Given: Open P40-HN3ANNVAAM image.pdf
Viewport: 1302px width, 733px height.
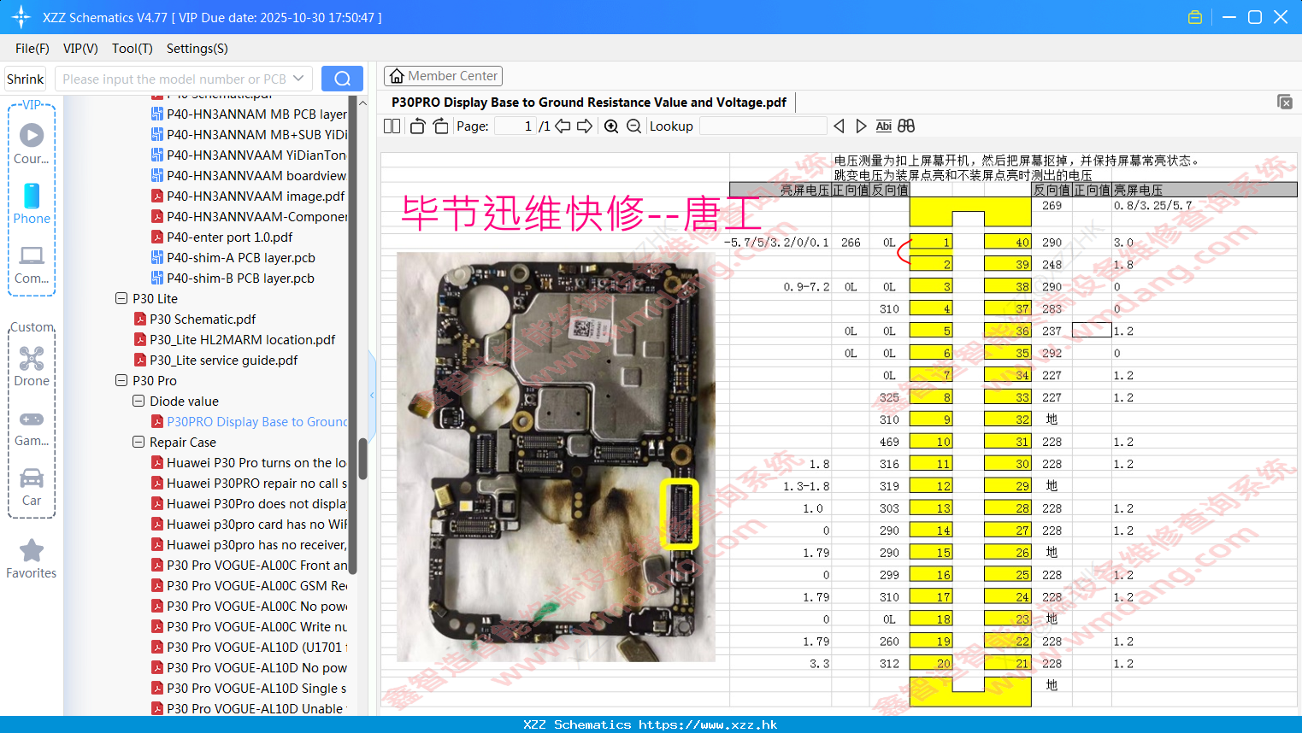Looking at the screenshot, I should click(x=256, y=196).
